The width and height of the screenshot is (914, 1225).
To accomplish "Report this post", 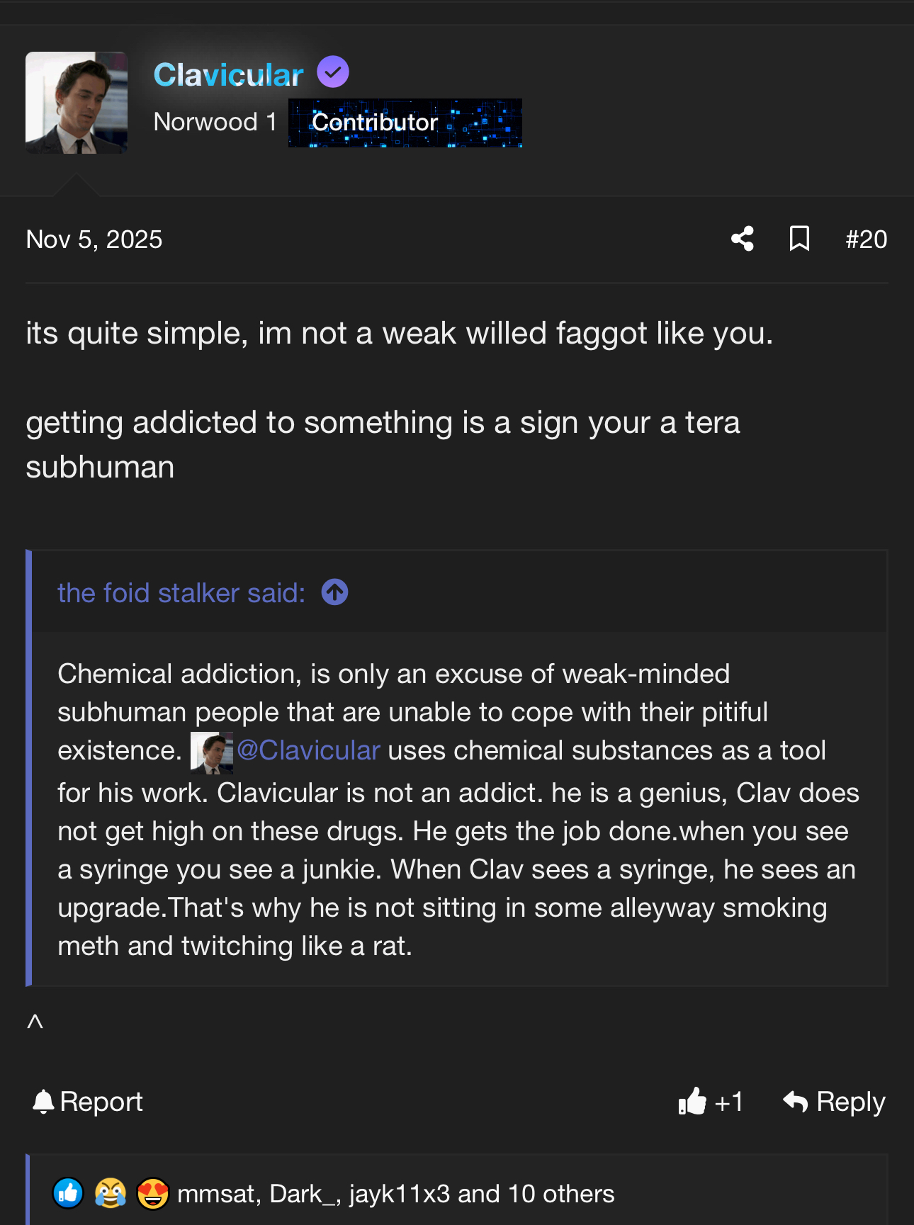I will (88, 1102).
